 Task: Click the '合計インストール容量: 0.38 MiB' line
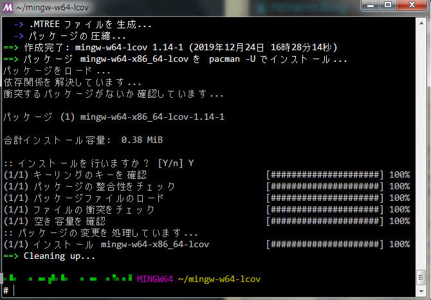(x=83, y=140)
